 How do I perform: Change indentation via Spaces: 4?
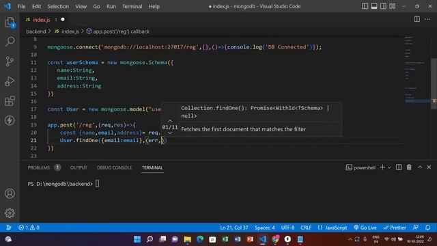tap(264, 228)
